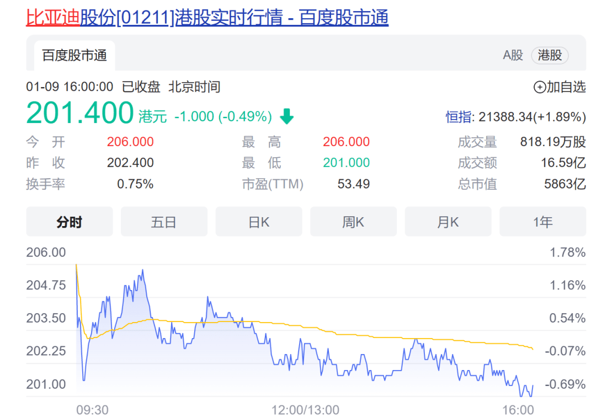Switch to A股 market view
The height and width of the screenshot is (418, 596).
513,56
